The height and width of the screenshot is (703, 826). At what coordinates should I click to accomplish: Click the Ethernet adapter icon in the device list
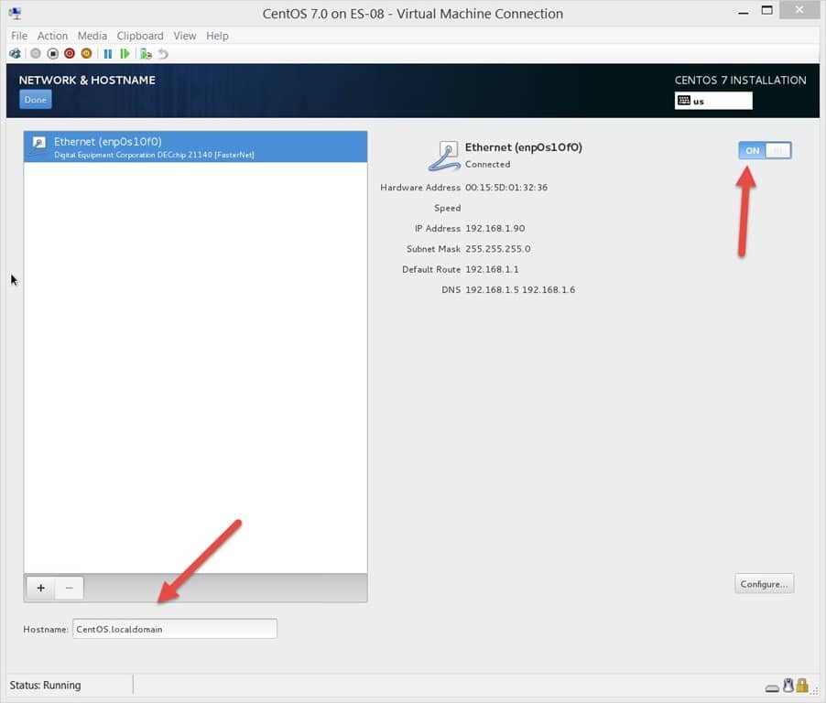(37, 145)
